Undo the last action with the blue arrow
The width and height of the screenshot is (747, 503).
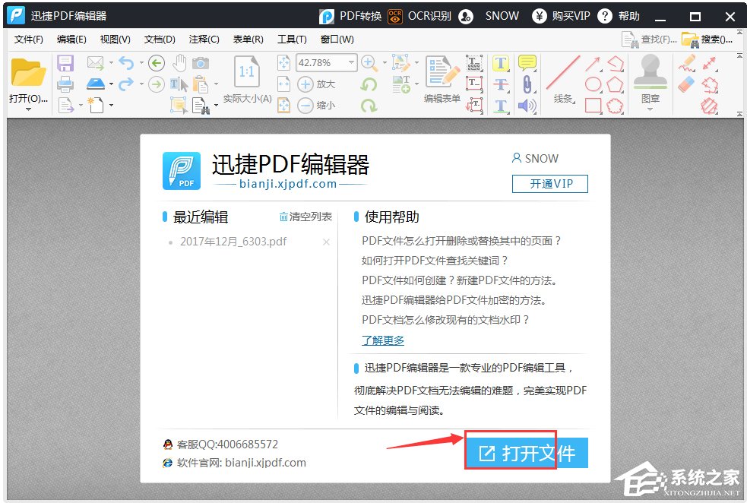click(x=126, y=63)
